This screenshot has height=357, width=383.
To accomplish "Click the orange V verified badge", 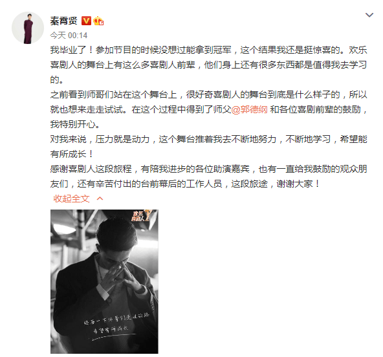I will (x=86, y=21).
